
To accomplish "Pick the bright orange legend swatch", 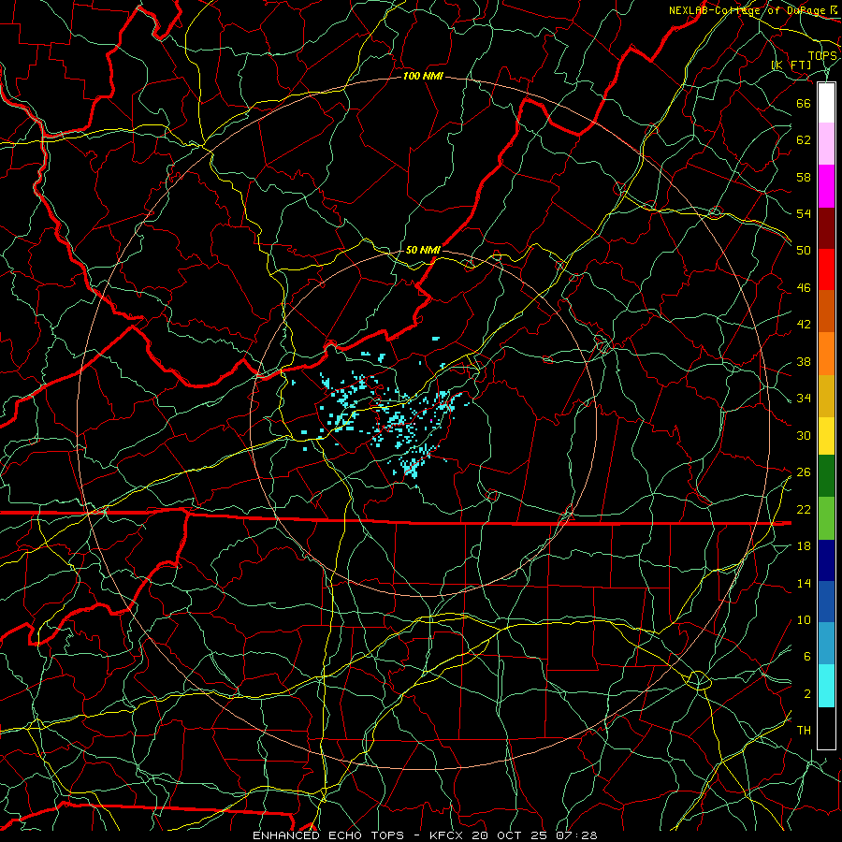I will pyautogui.click(x=826, y=354).
